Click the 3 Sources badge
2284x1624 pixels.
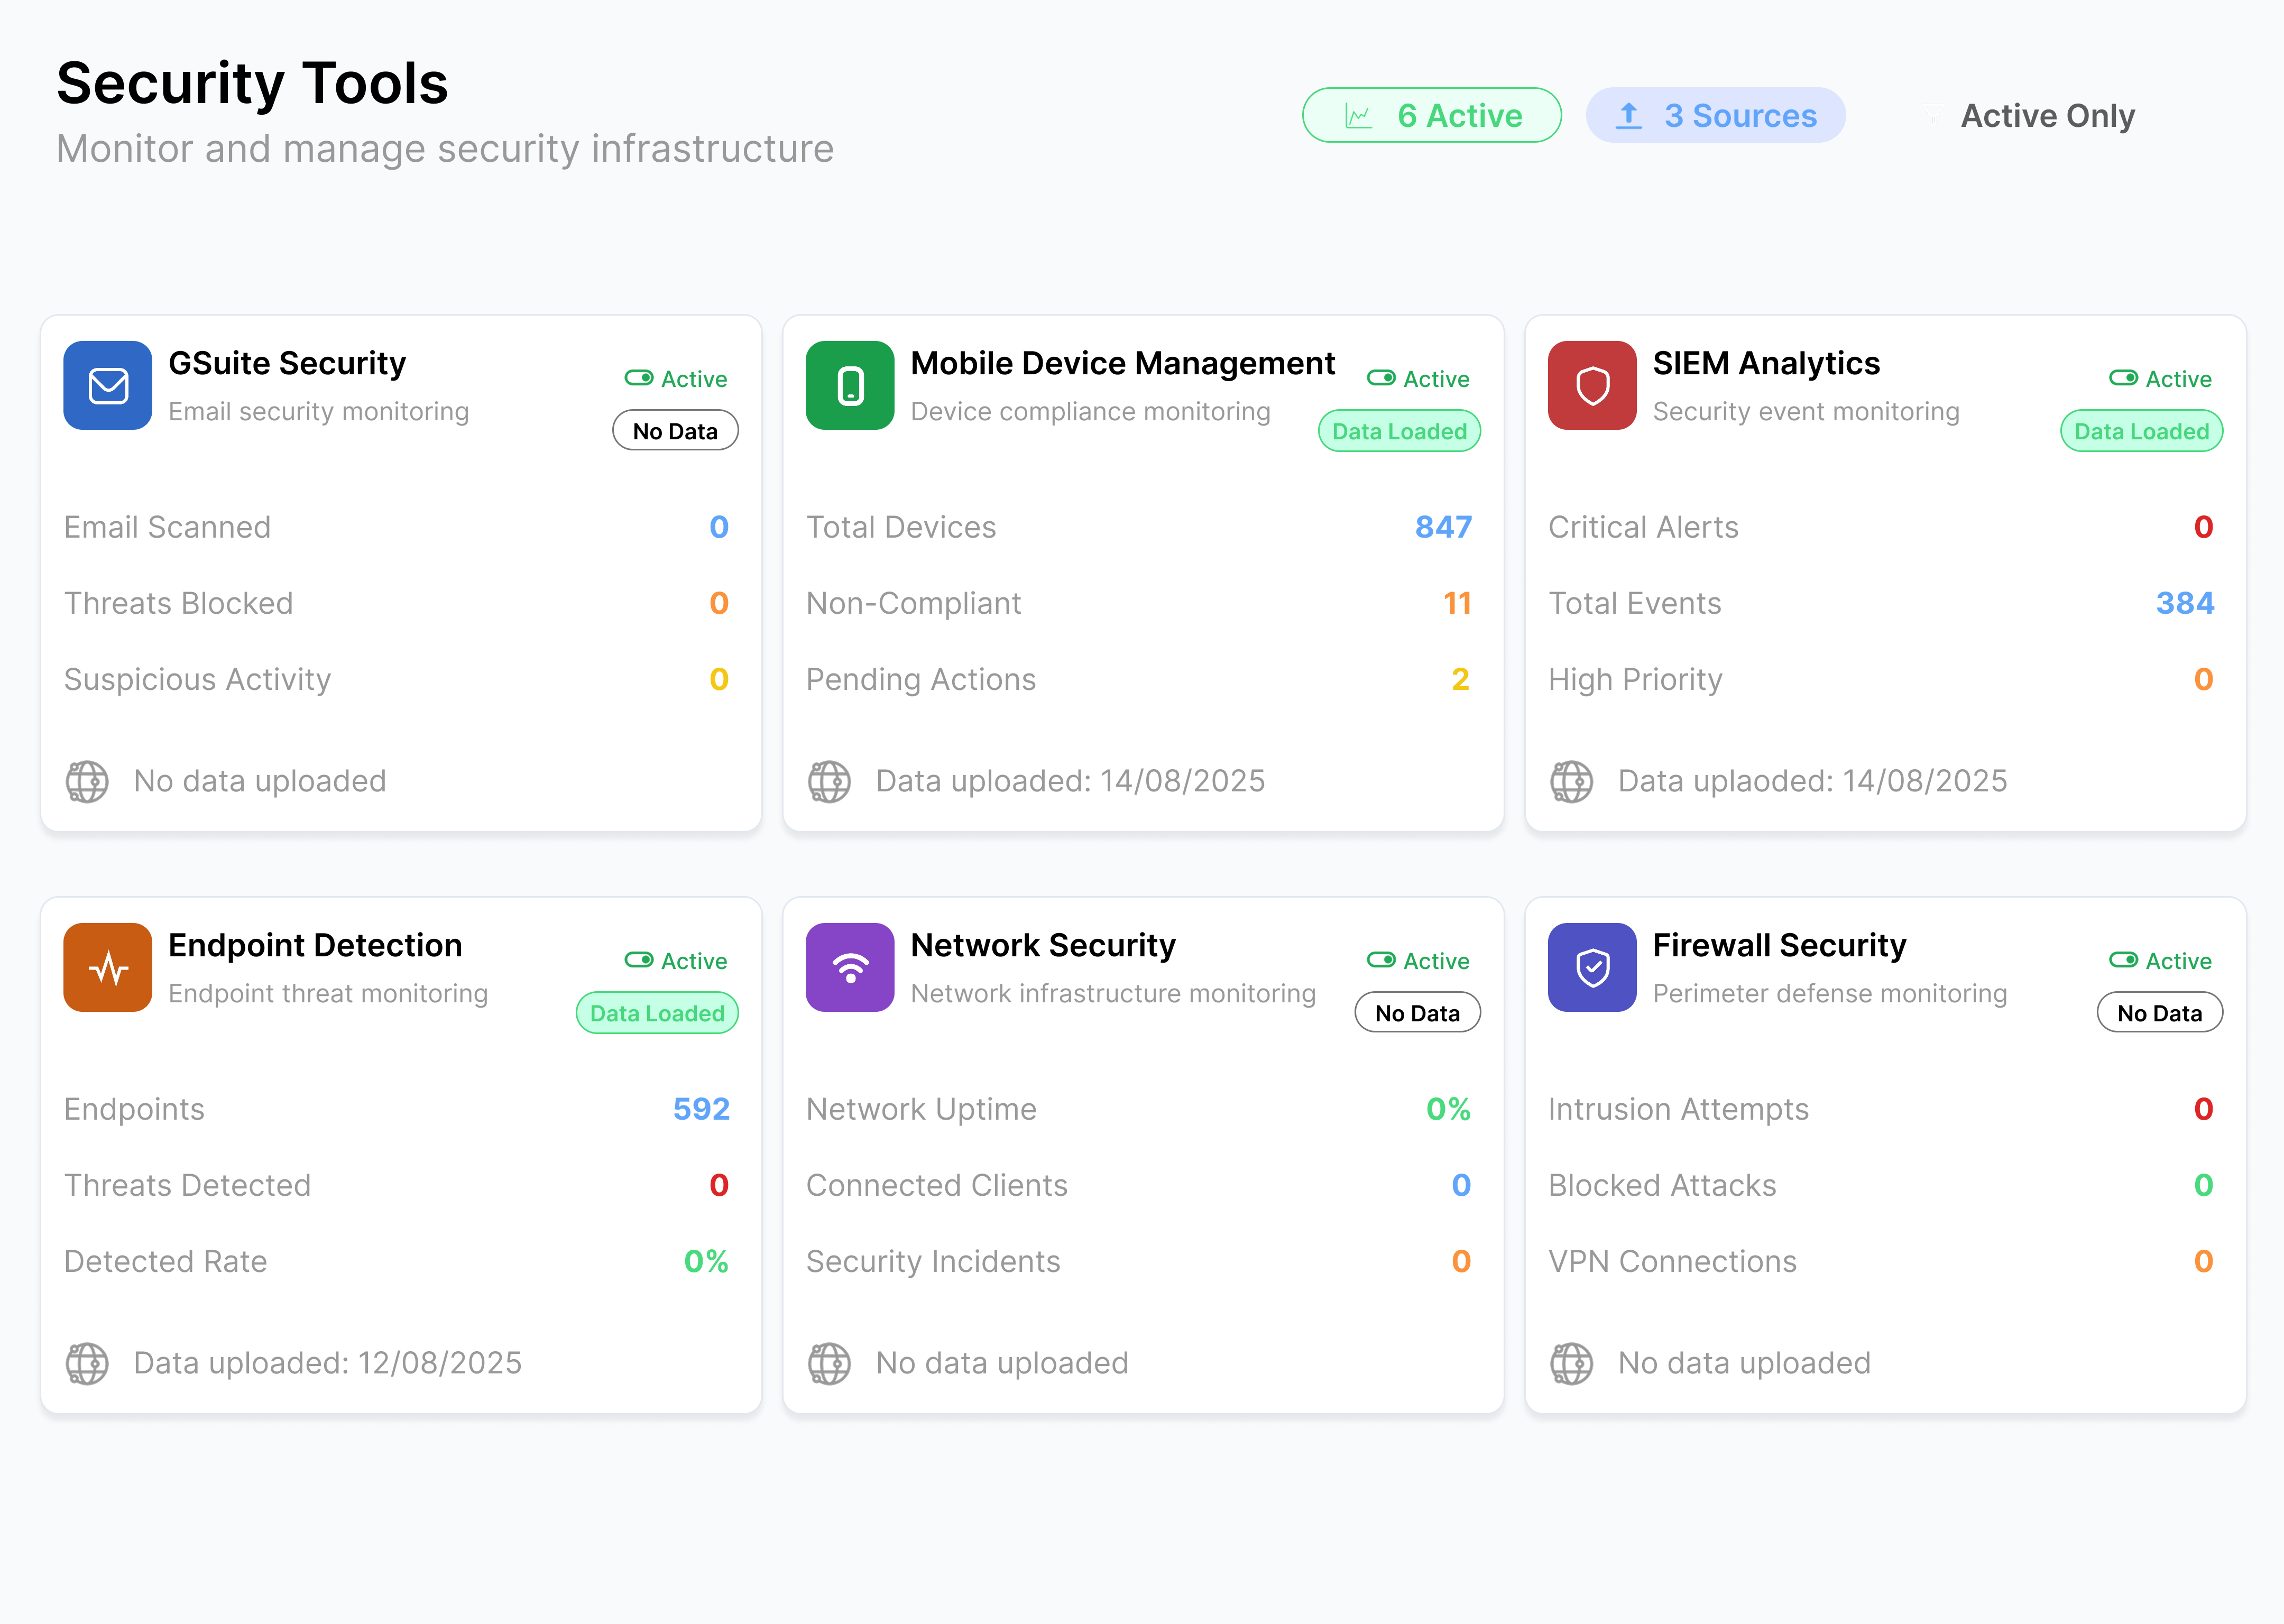(1715, 116)
